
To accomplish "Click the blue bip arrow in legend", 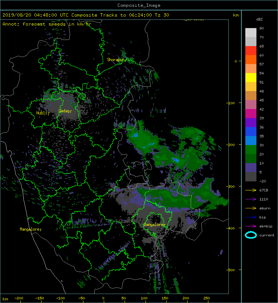I will pos(251,217).
